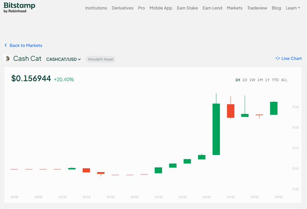The height and width of the screenshot is (209, 307).
Task: Select the 1W timeframe
Action: pyautogui.click(x=252, y=80)
